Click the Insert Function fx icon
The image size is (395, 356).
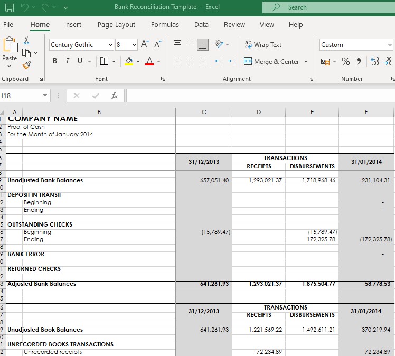(x=115, y=96)
